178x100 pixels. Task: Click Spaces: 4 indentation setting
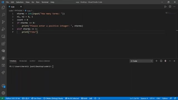pyautogui.click(x=144, y=98)
